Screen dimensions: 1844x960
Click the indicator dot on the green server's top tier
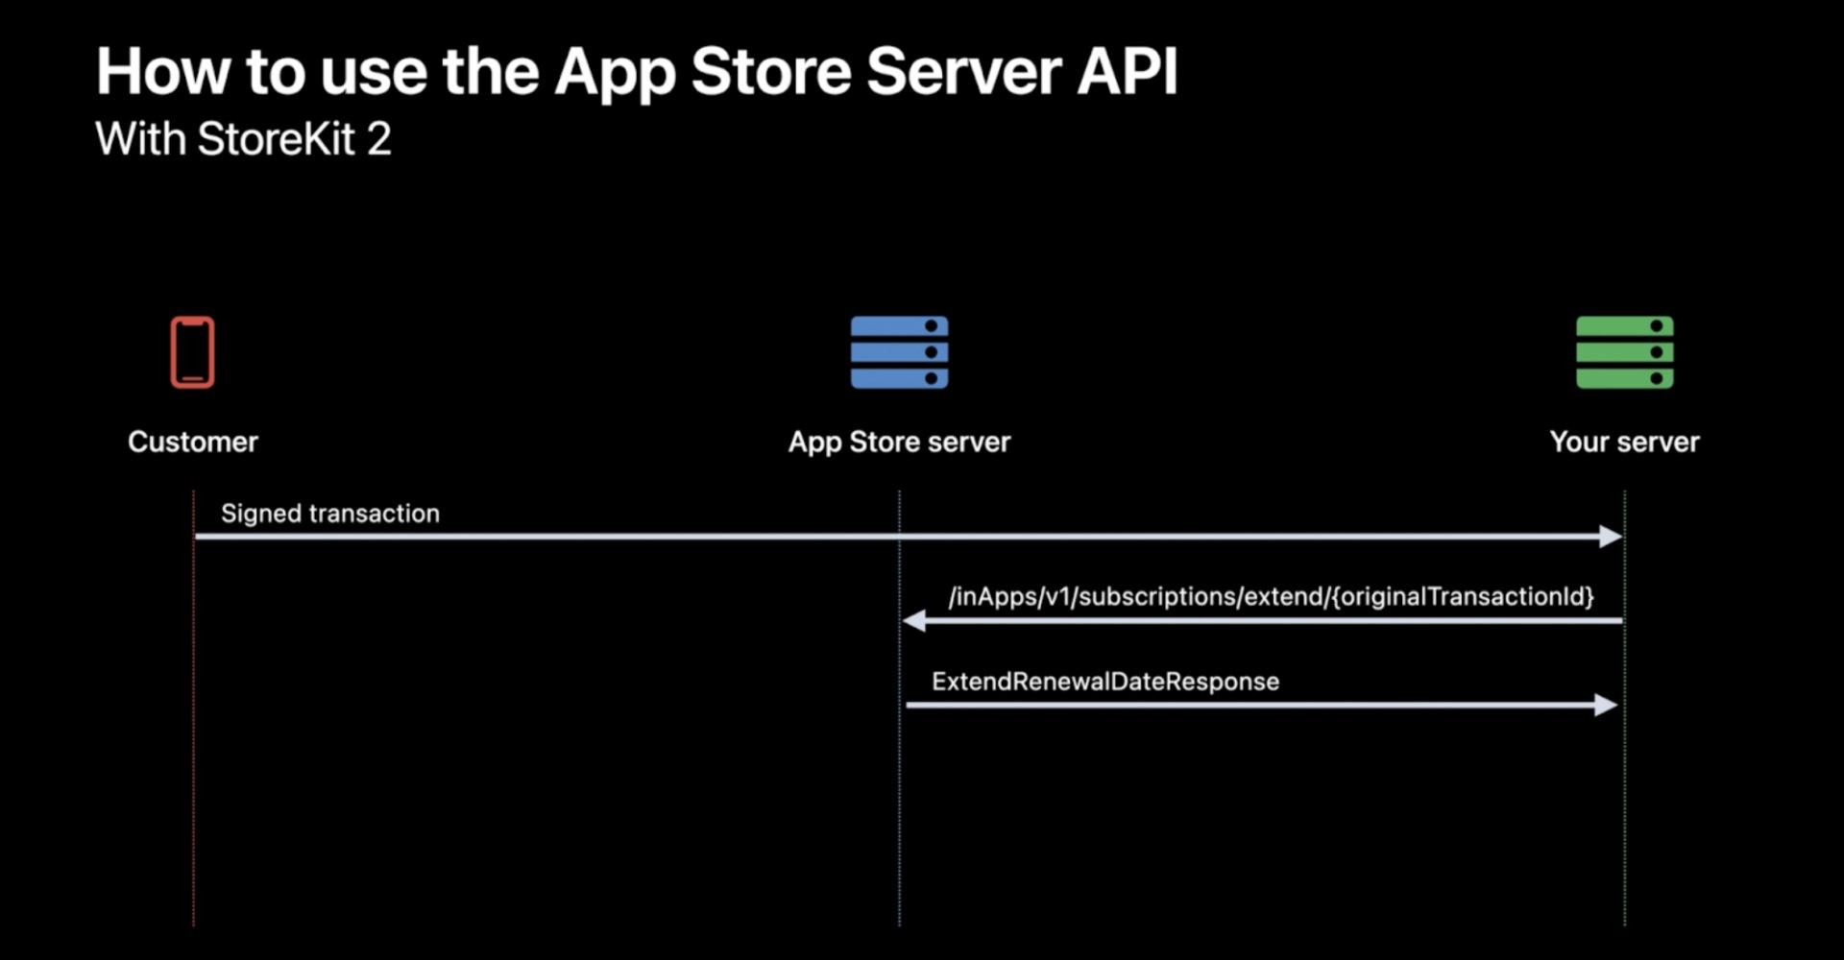click(1658, 324)
